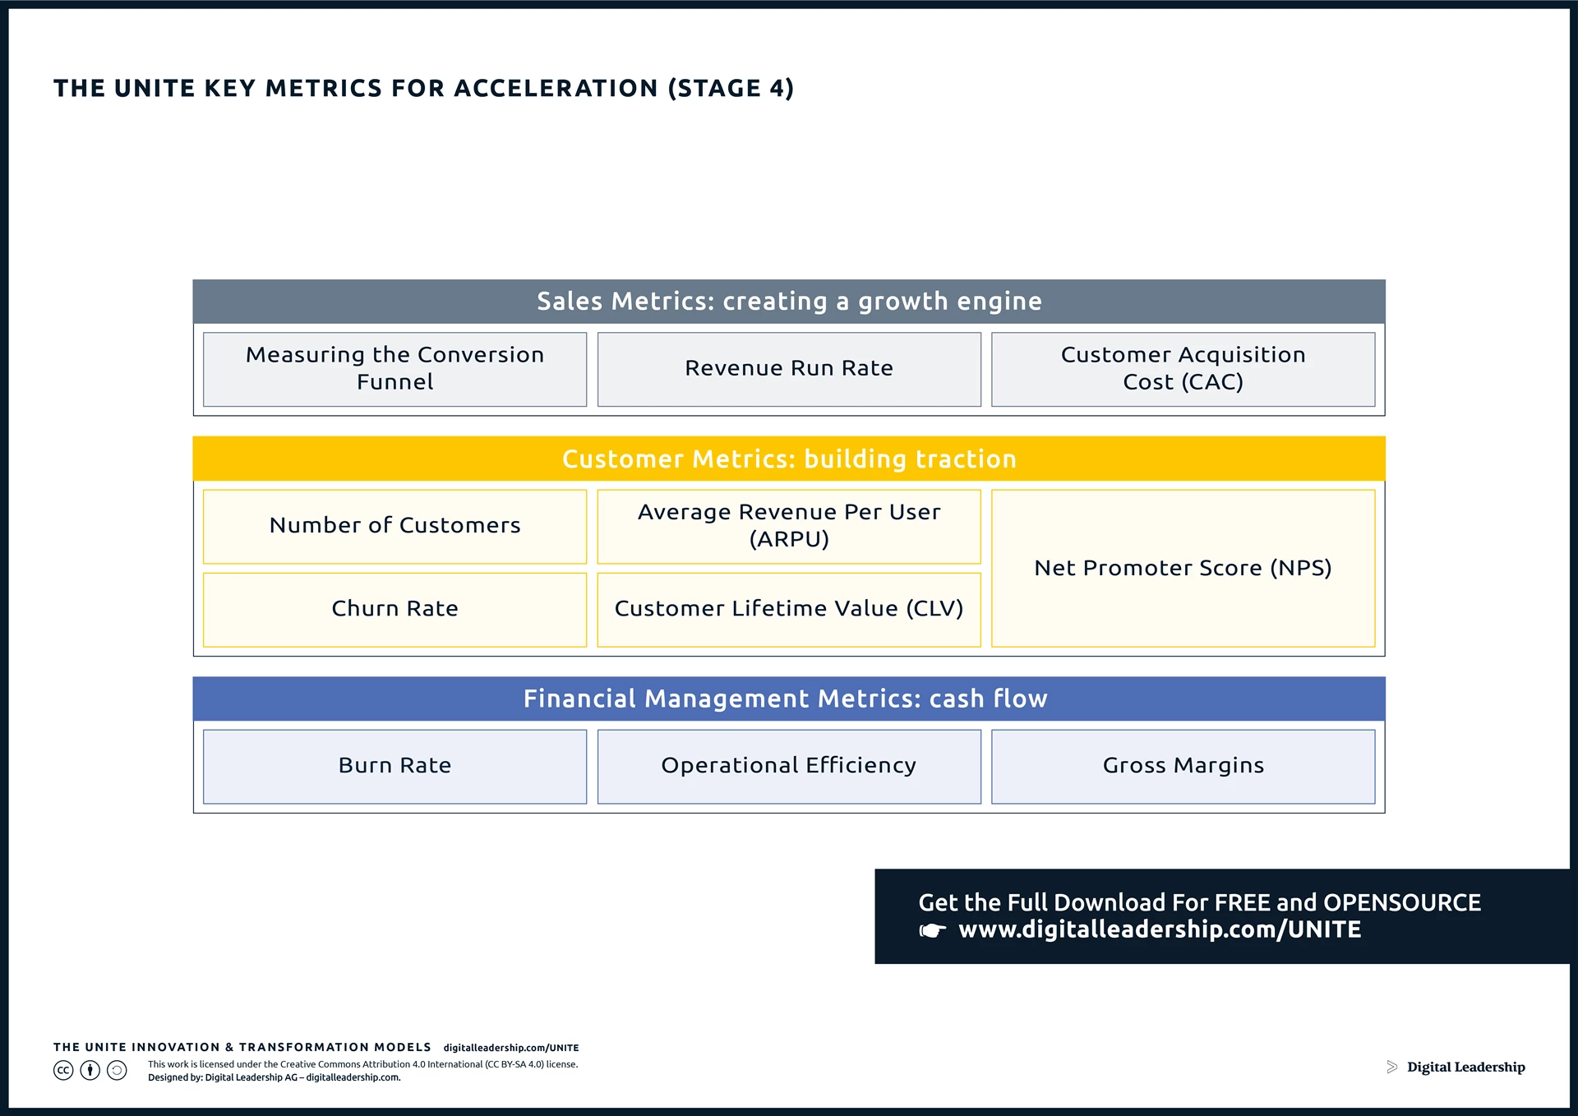Viewport: 1578px width, 1116px height.
Task: Click the Digital Leadership arrow logo
Action: click(1393, 1067)
